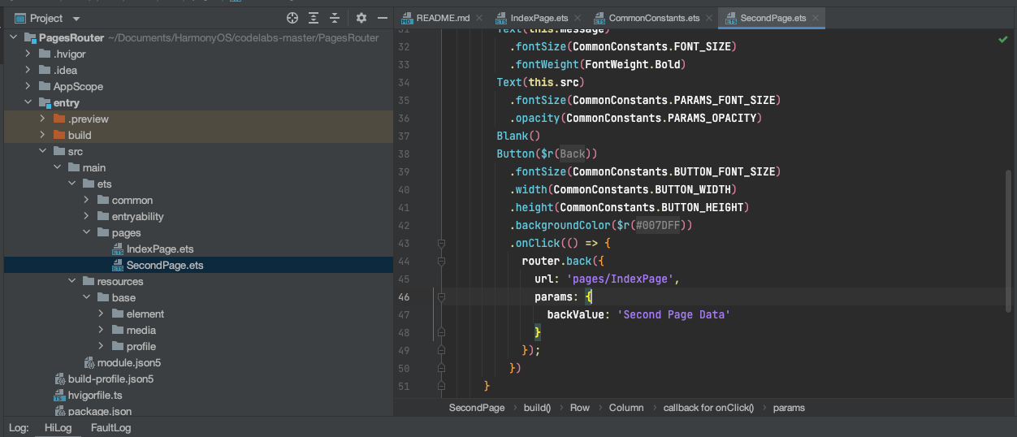Open Project panel settings gear
Screen dimensions: 1017x437
[361, 18]
